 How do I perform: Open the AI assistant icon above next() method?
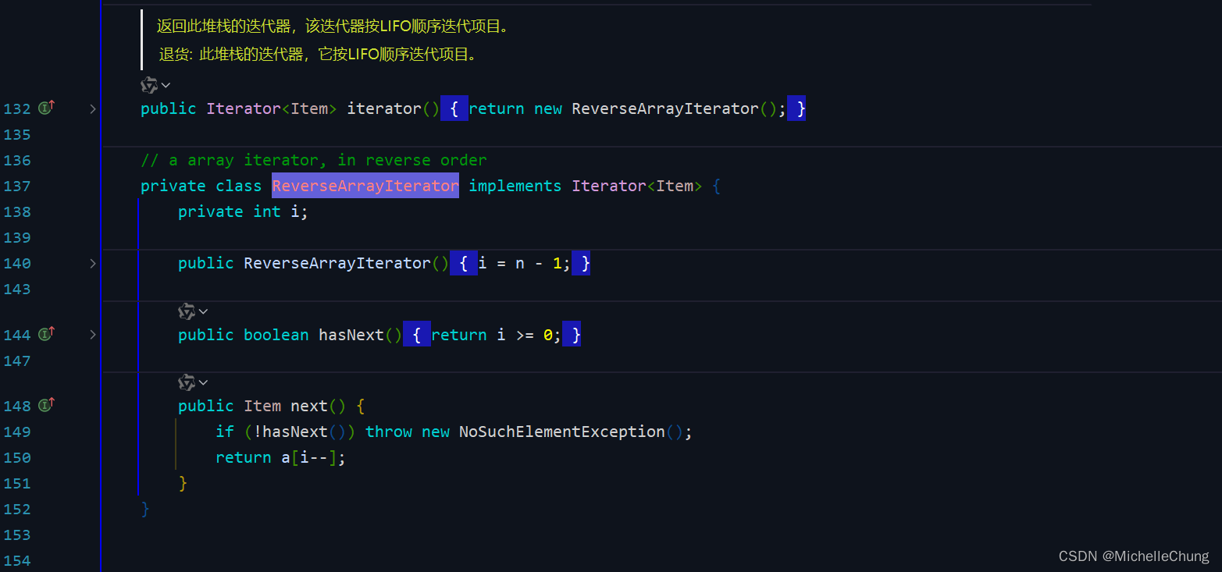187,382
